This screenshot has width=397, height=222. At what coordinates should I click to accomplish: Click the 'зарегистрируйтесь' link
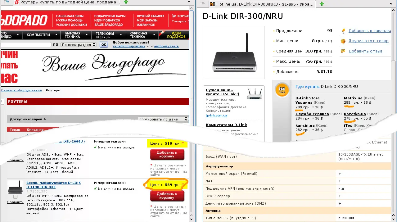(129, 46)
